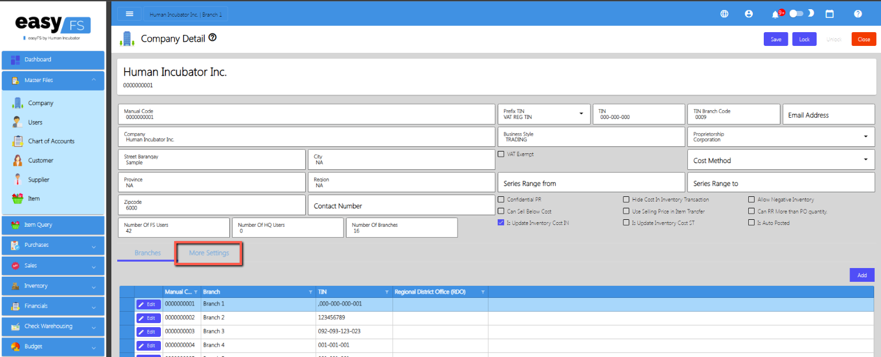Check Can RR More than PO quantity
This screenshot has width=881, height=357.
(752, 211)
